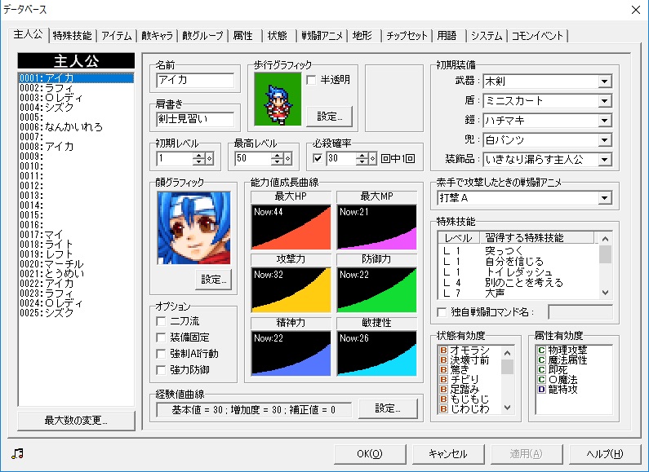Click the 最大数の変更 button
Viewport: 649px width, 472px height.
76,421
